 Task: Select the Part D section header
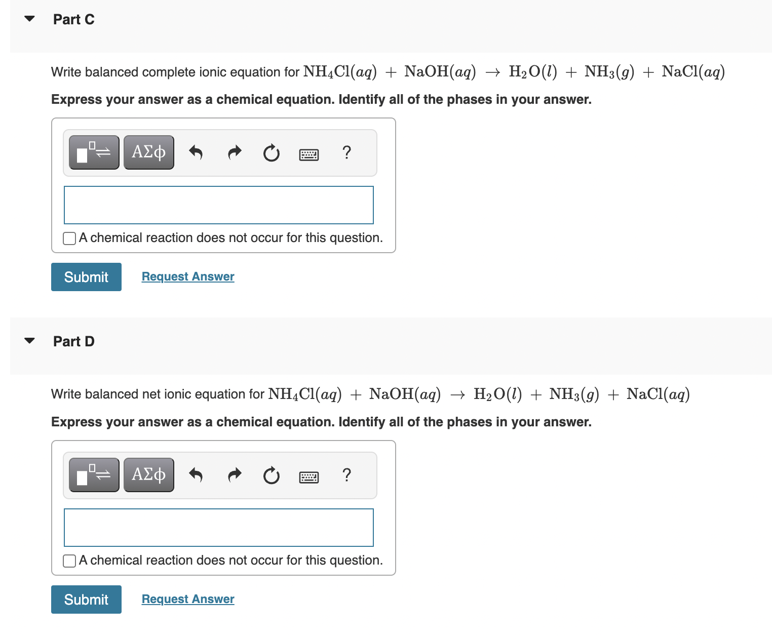73,341
